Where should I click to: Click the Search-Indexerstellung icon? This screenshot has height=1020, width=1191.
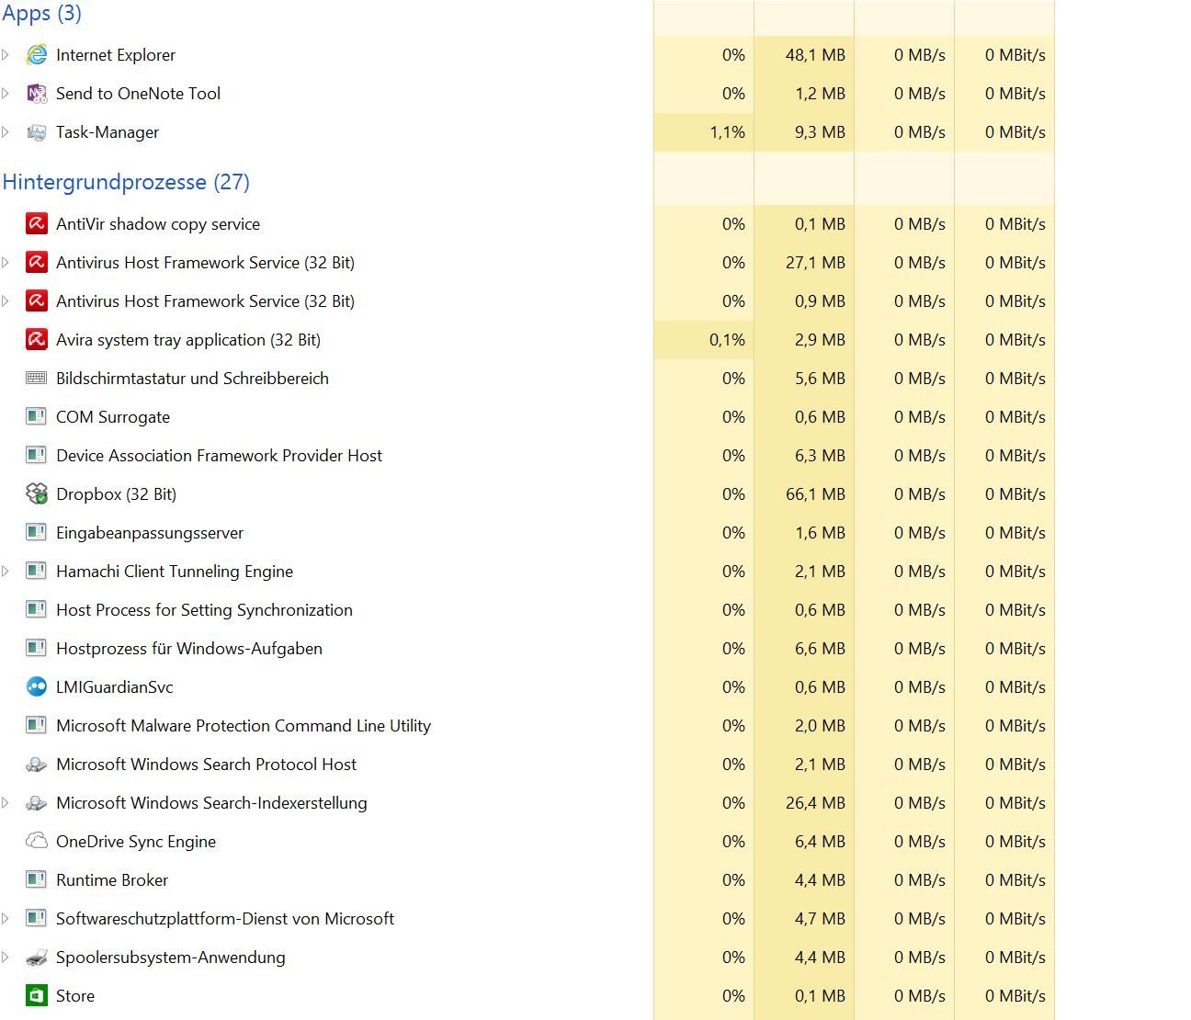pos(37,803)
